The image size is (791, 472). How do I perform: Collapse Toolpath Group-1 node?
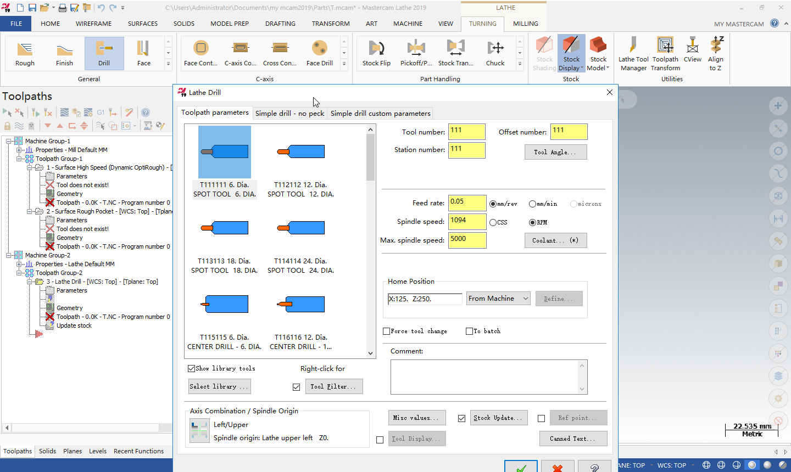click(x=19, y=159)
